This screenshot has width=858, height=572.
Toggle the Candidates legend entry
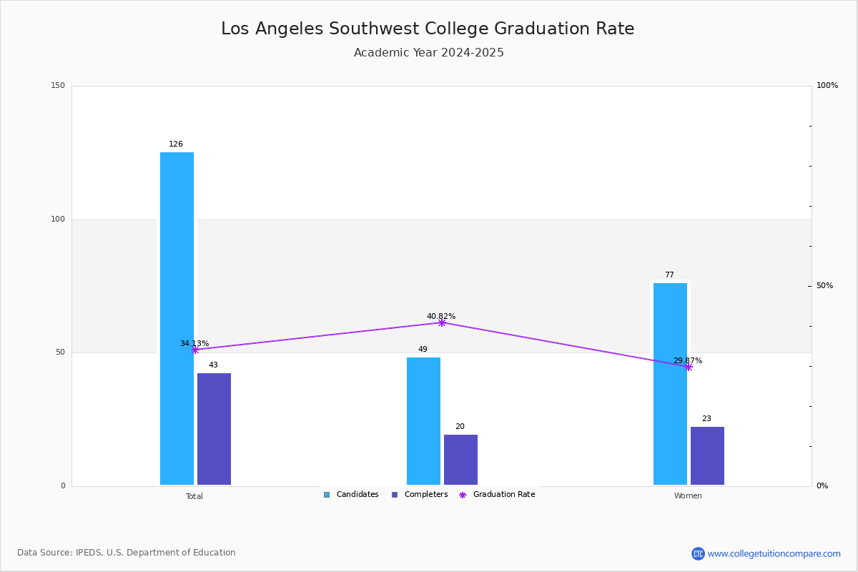click(357, 495)
